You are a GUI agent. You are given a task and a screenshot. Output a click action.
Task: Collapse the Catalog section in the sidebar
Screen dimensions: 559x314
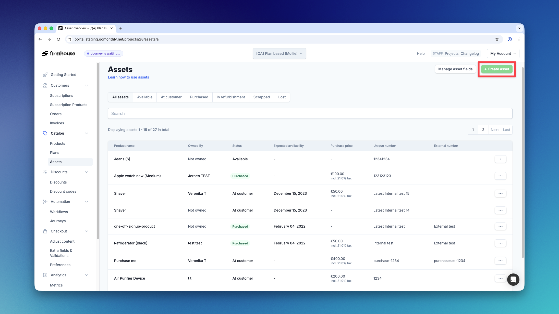coord(87,133)
